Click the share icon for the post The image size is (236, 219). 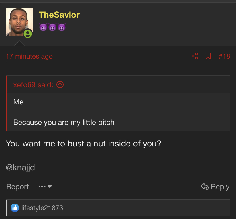(195, 56)
